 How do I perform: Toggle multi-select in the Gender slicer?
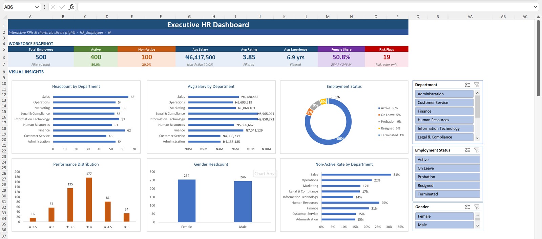[467, 207]
